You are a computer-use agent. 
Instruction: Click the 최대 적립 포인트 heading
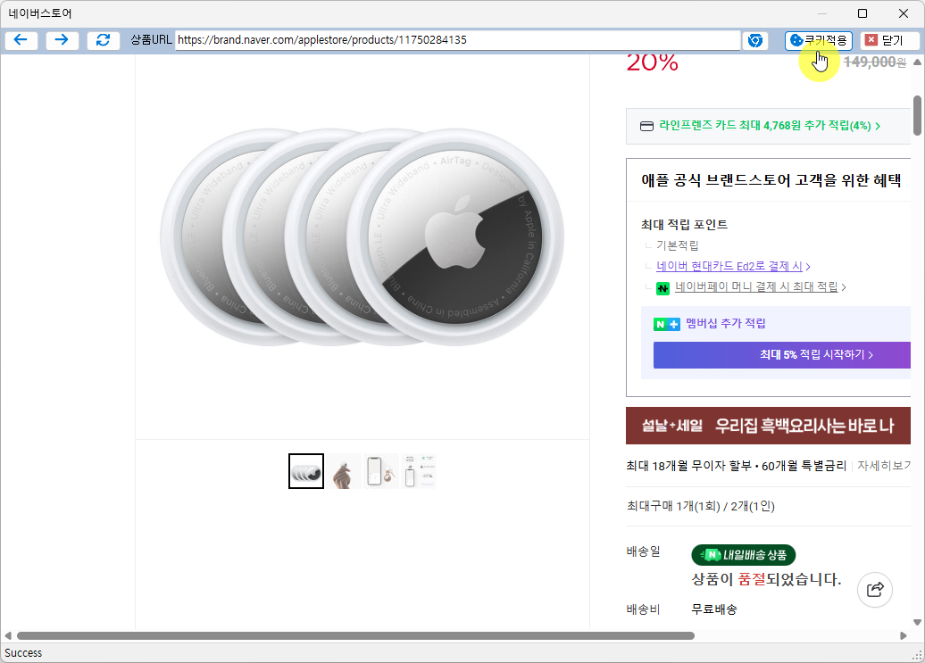684,225
